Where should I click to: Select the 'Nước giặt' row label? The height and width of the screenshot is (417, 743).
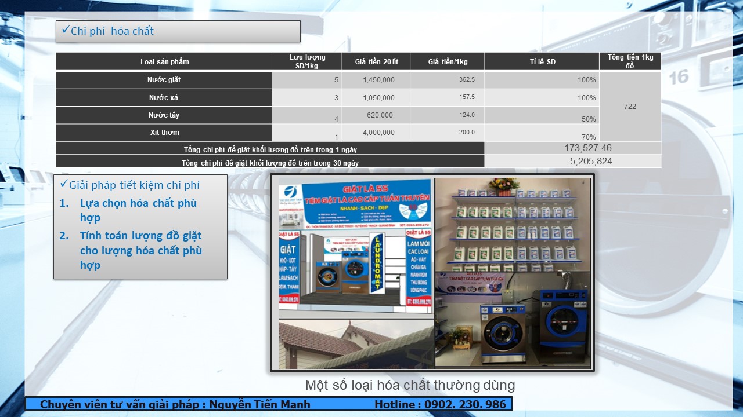pyautogui.click(x=164, y=80)
